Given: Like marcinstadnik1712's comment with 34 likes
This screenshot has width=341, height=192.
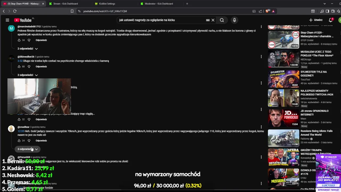Looking at the screenshot, I should tap(19, 40).
